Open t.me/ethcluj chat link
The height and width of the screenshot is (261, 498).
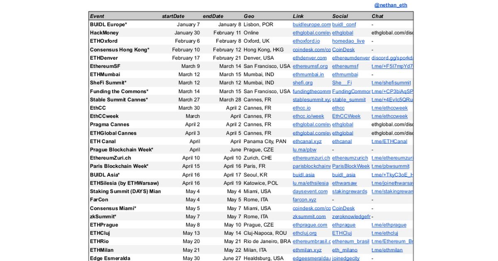[x=385, y=233]
